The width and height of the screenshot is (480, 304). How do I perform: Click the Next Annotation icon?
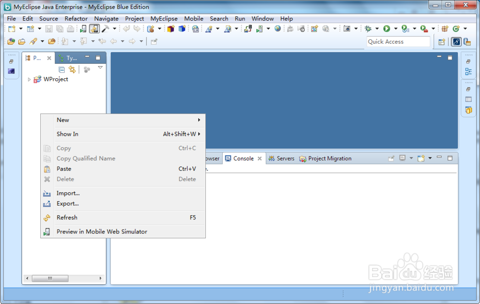(x=65, y=41)
